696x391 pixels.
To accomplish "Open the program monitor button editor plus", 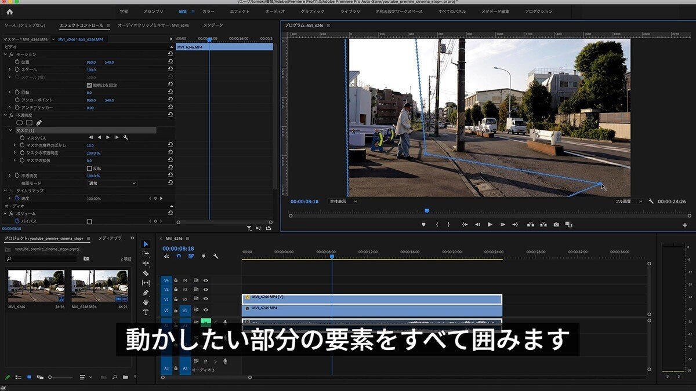I will [x=685, y=225].
